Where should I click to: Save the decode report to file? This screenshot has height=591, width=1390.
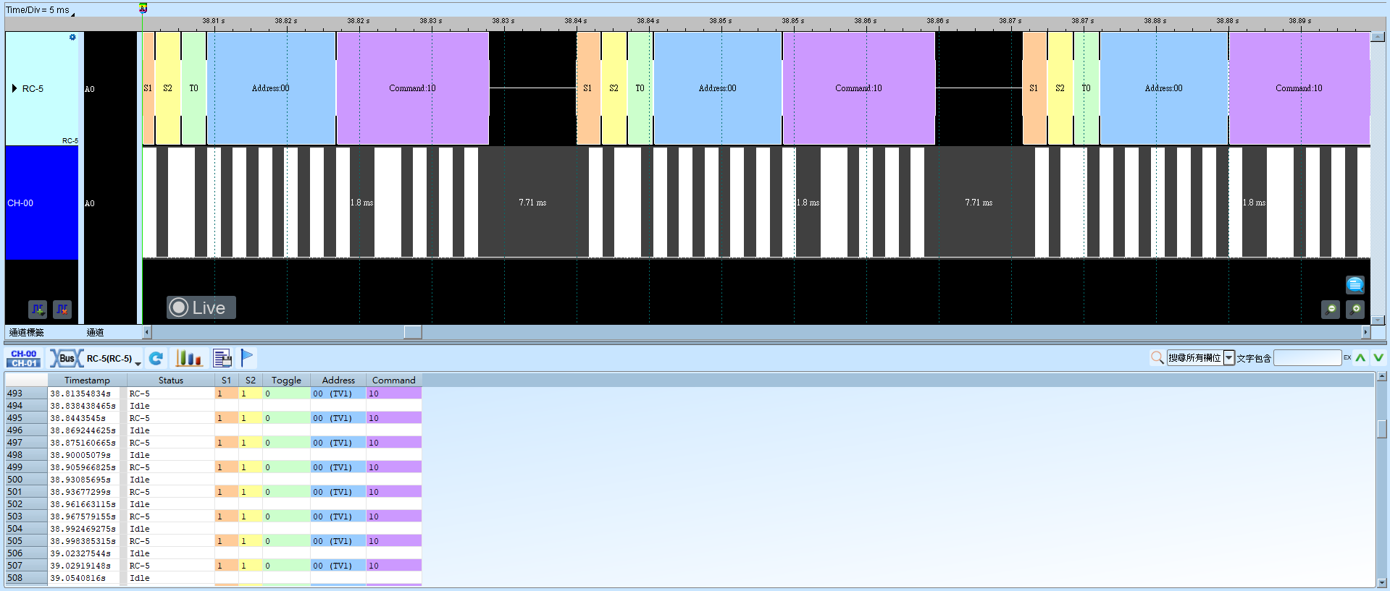point(222,358)
